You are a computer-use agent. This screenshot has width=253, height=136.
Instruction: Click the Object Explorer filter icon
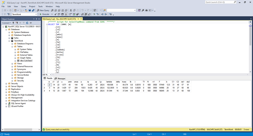(23, 23)
